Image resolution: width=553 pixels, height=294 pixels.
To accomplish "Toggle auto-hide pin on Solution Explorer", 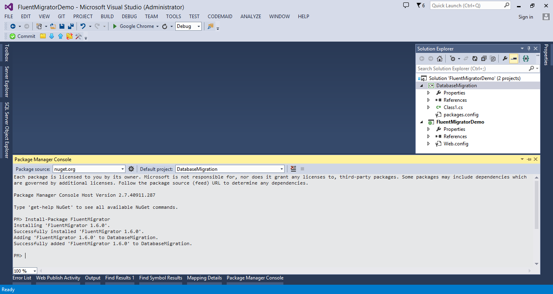I will click(529, 48).
